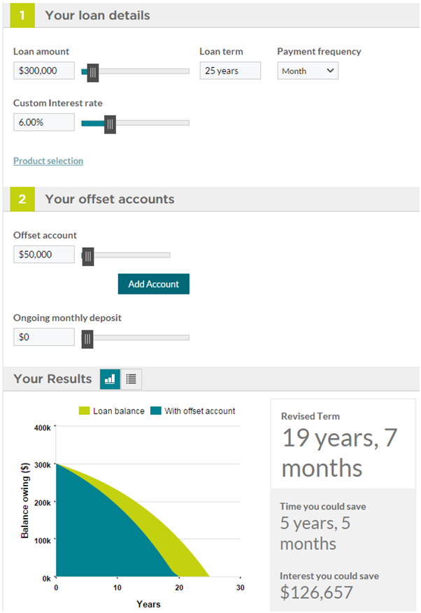Open the Payment frequency dropdown
Screen dimensions: 421x613
[308, 71]
